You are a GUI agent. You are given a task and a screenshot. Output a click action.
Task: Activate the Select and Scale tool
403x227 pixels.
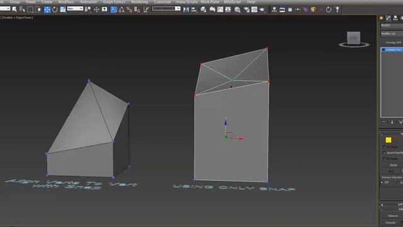point(63,9)
